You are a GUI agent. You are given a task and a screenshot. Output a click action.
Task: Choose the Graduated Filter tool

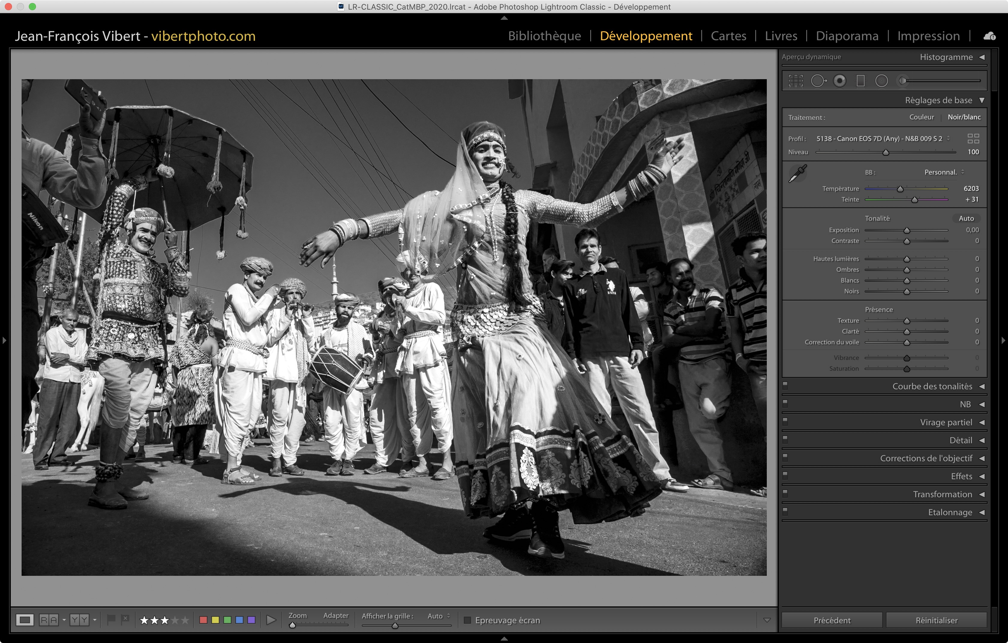point(861,81)
